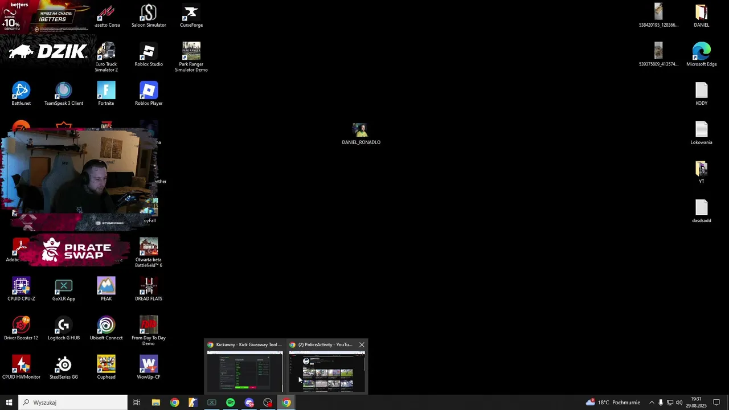Select the WowUp-CF desktop icon
Screen dimensions: 729x410
pos(149,368)
